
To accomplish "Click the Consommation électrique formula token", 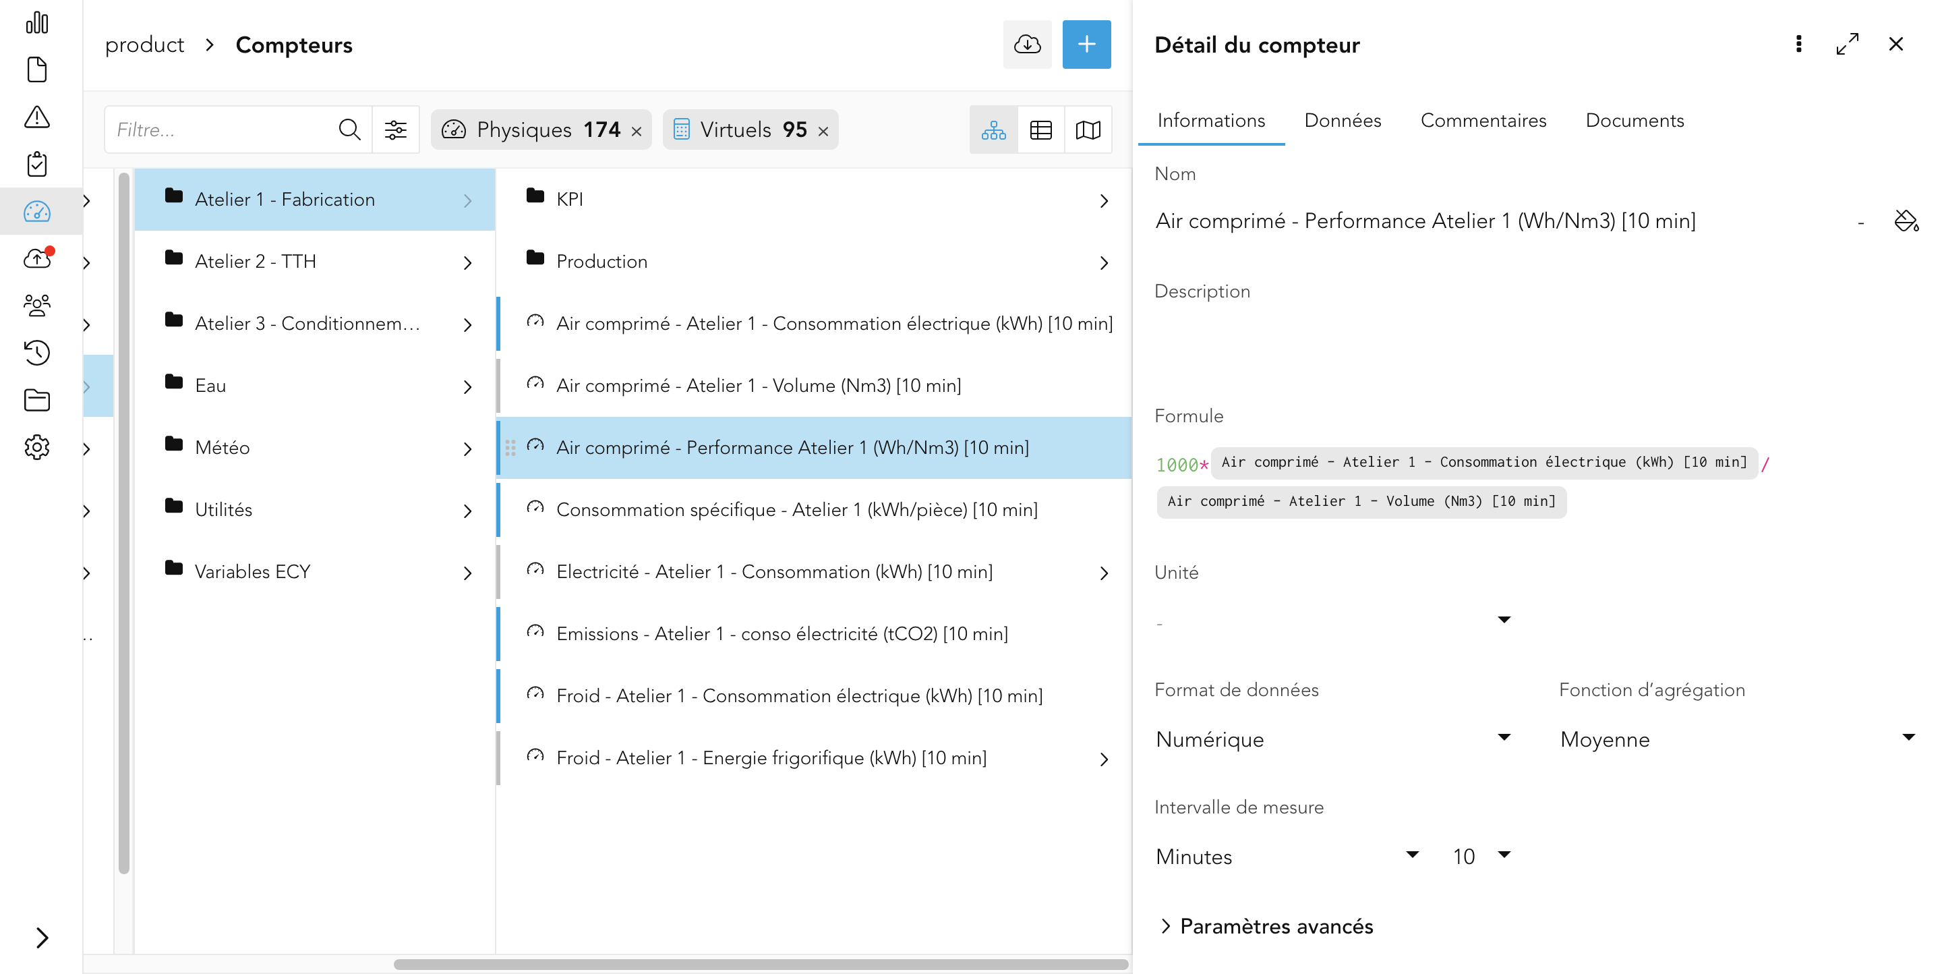I will coord(1483,462).
